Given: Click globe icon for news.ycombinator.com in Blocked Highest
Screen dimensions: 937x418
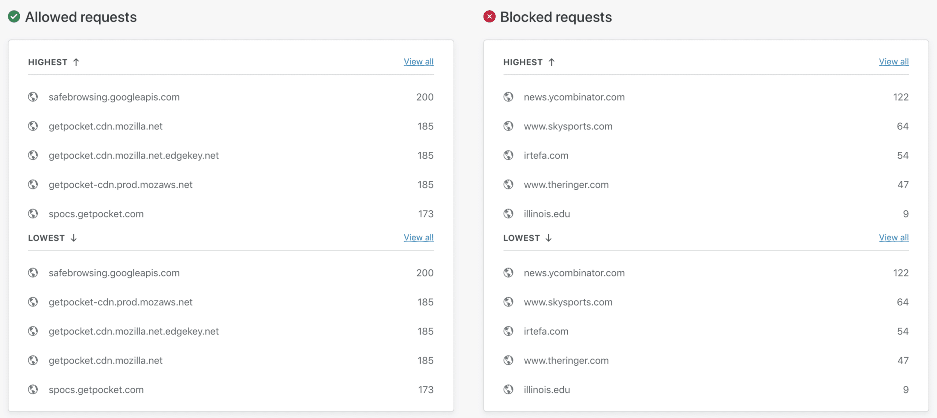Looking at the screenshot, I should coord(508,97).
